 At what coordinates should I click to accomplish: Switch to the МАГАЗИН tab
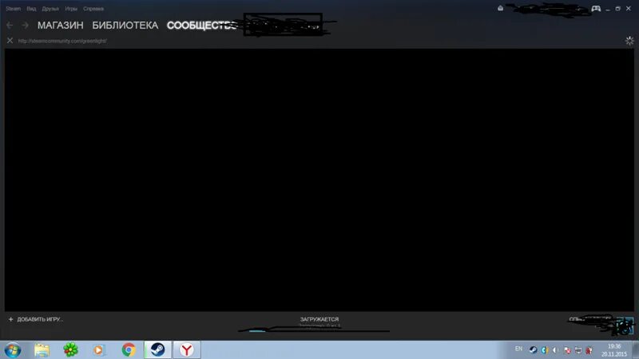pyautogui.click(x=61, y=26)
